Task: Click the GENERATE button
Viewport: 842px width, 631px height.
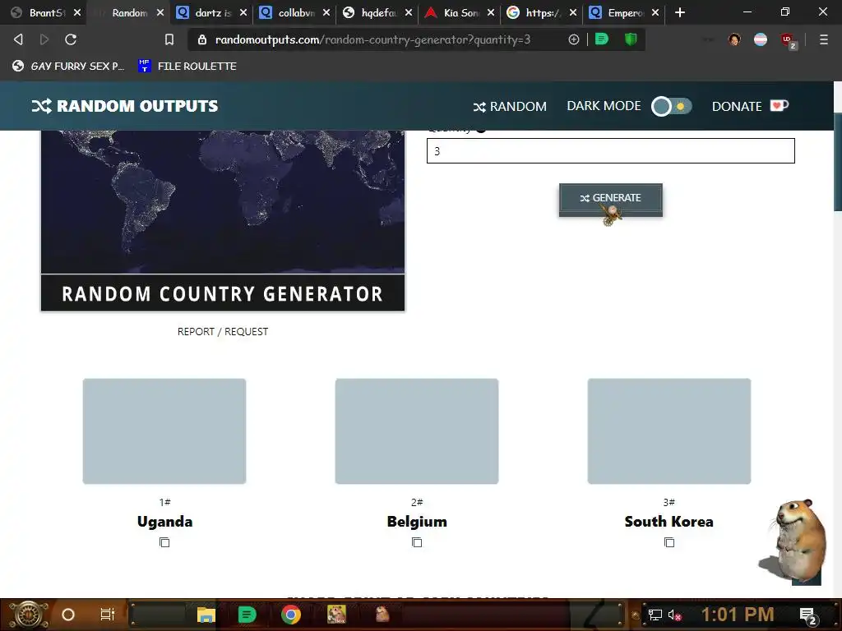Action: [x=611, y=200]
